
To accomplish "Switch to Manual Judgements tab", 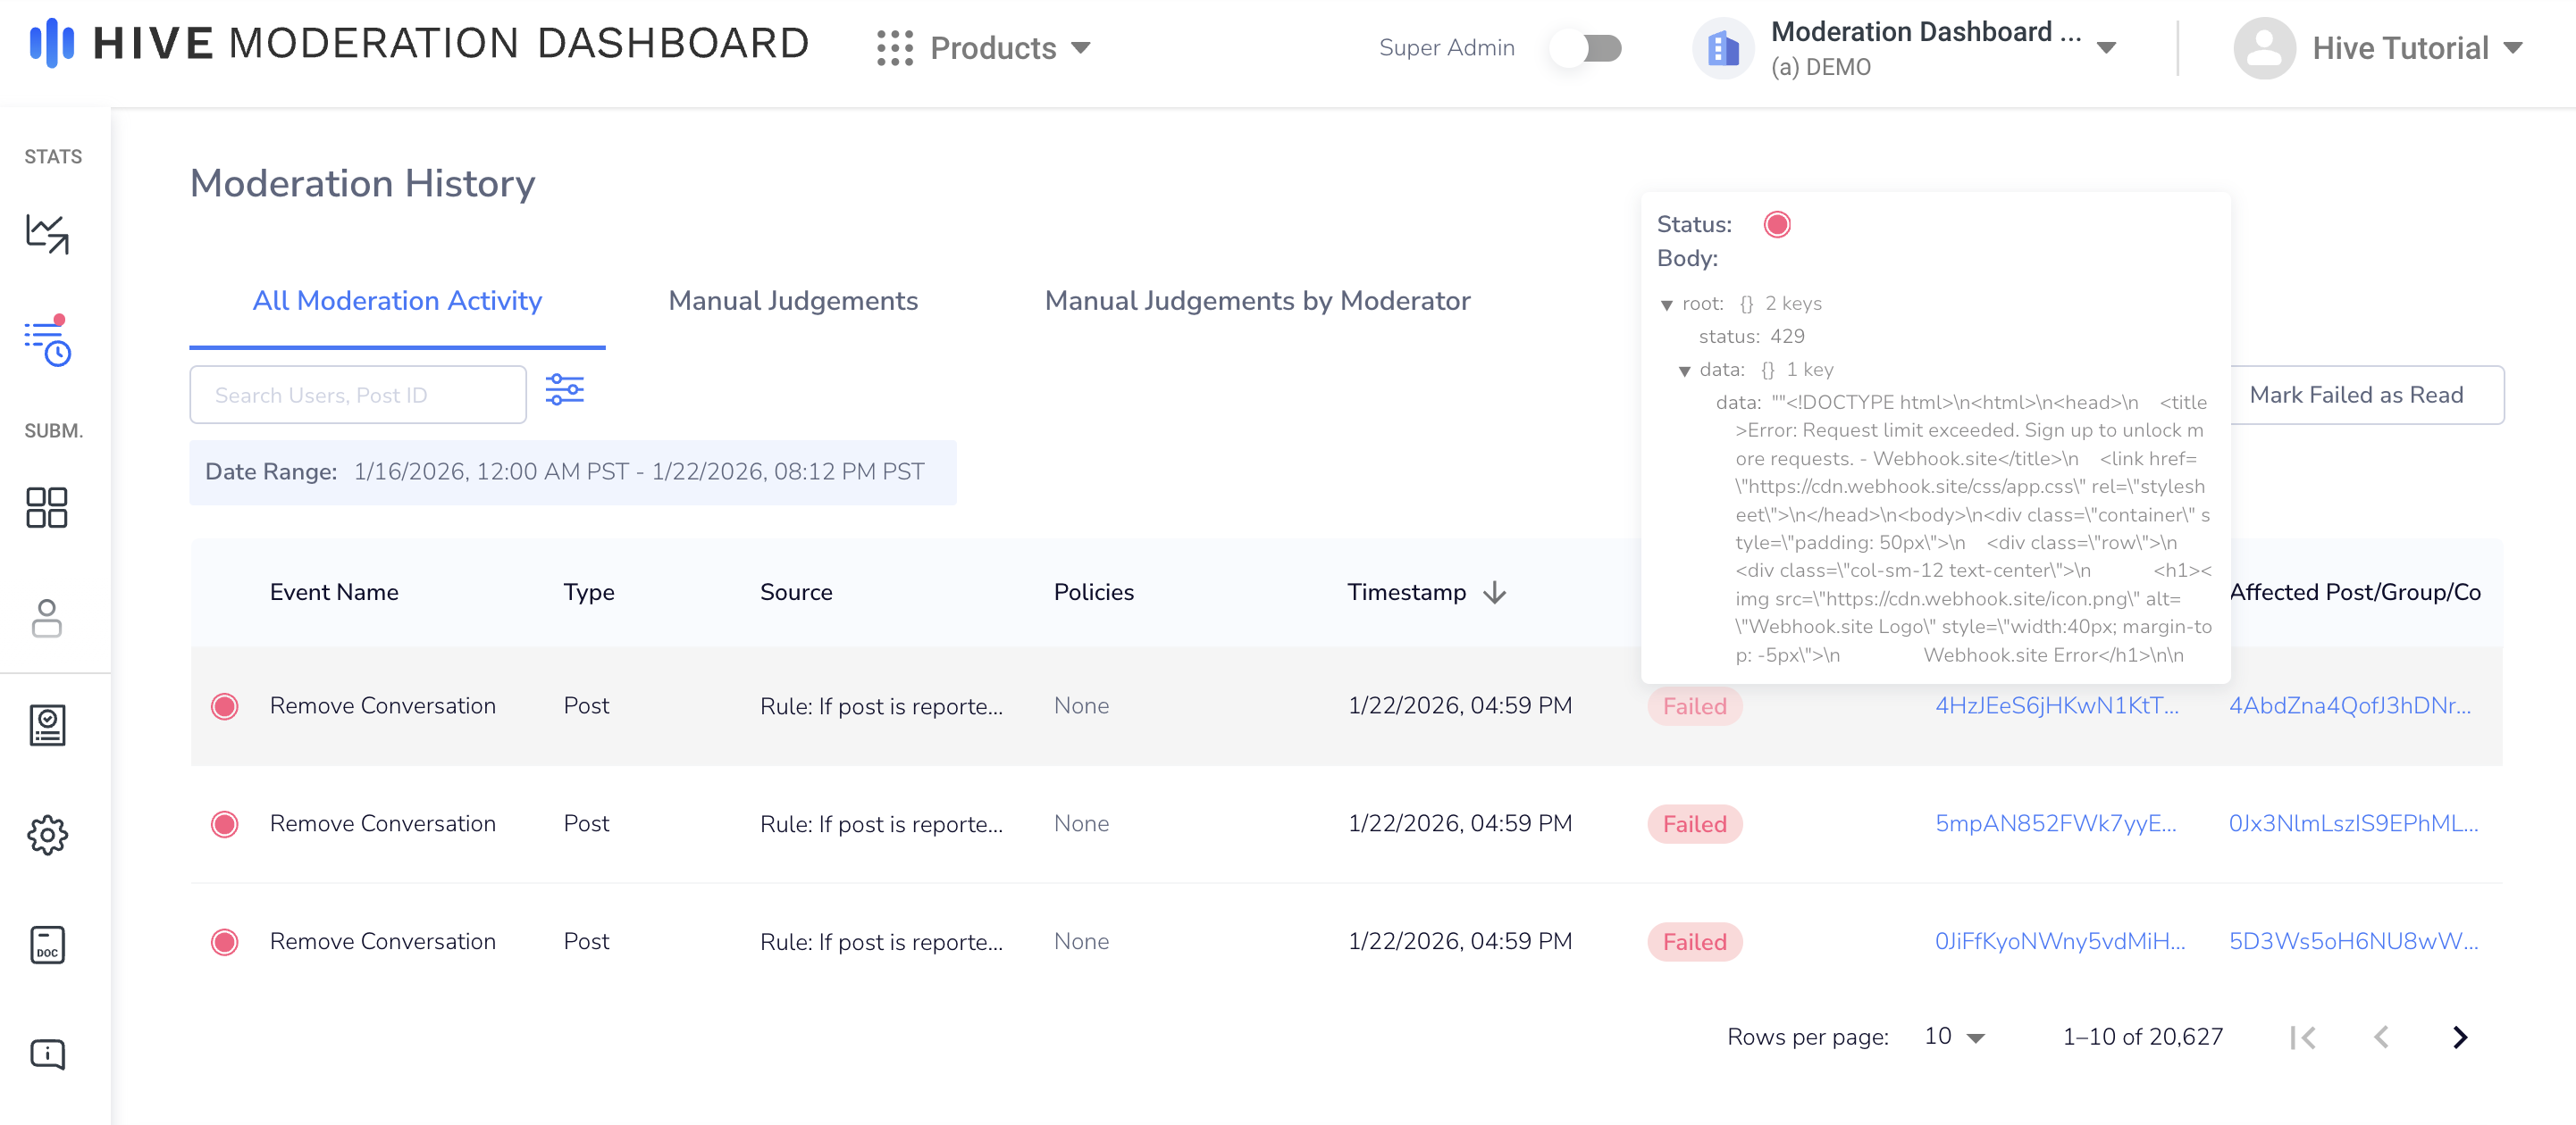I will pyautogui.click(x=792, y=301).
